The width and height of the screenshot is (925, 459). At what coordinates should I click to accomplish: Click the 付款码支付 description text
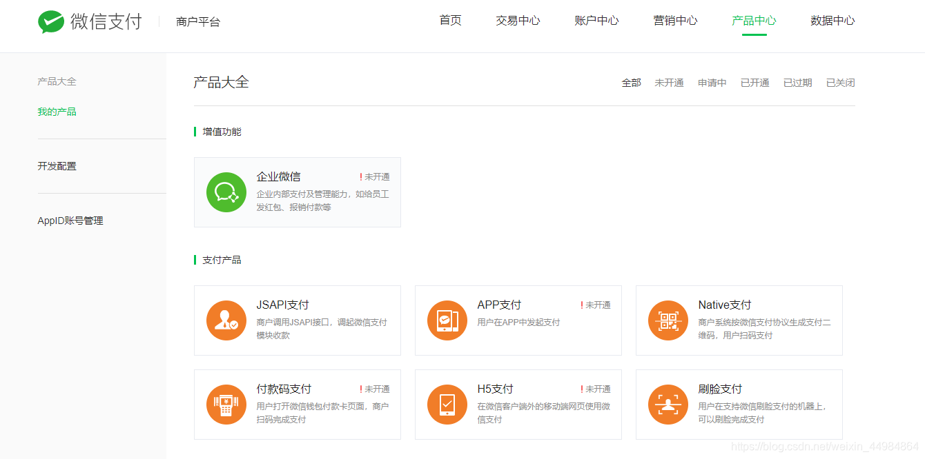[x=322, y=413]
